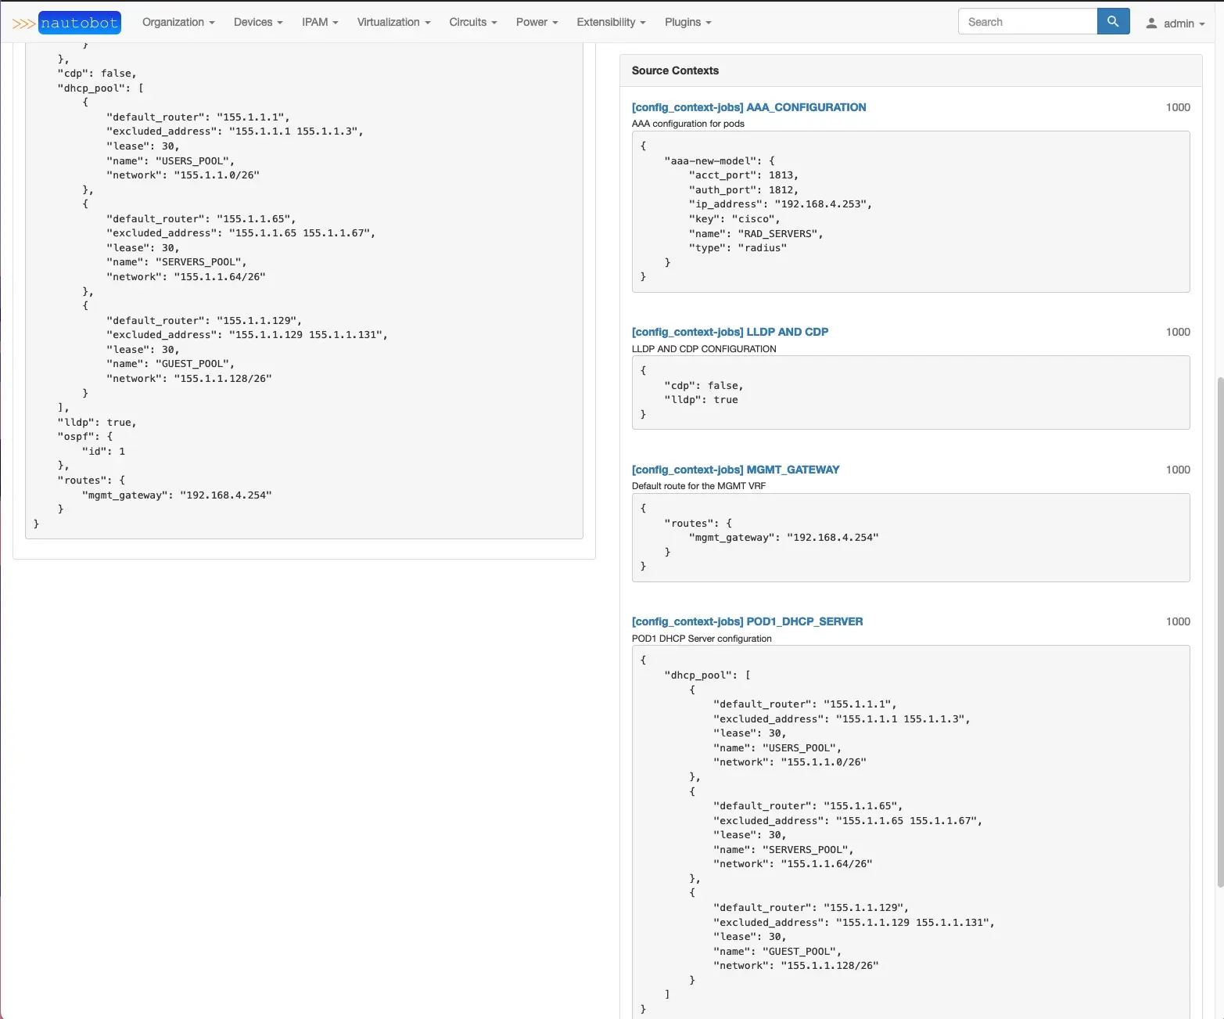Viewport: 1224px width, 1019px height.
Task: Open the AAA_CONFIGURATION config context link
Action: tap(748, 107)
